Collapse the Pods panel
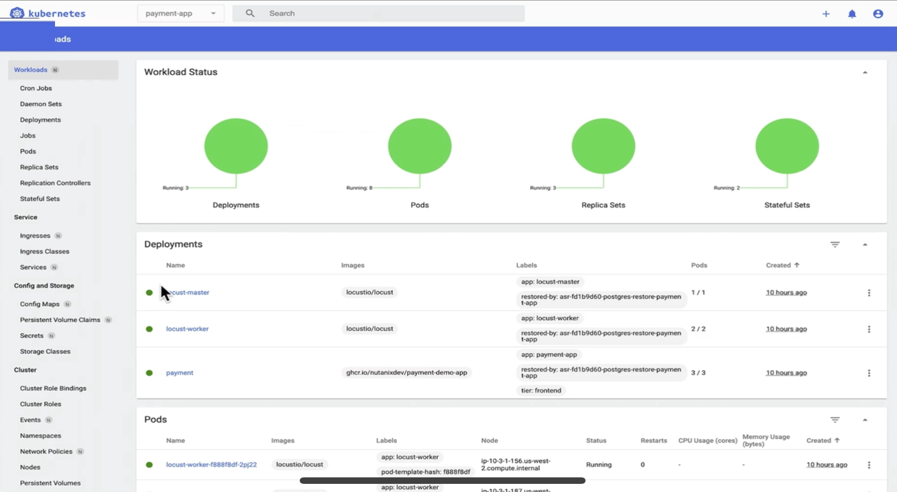Viewport: 897px width, 492px height. [865, 420]
